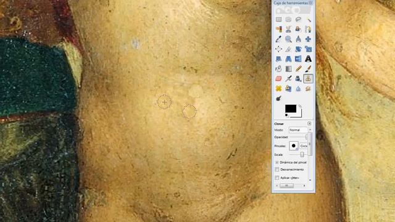Select the Zoom magnifier tool
This screenshot has width=395, height=222.
point(288,39)
